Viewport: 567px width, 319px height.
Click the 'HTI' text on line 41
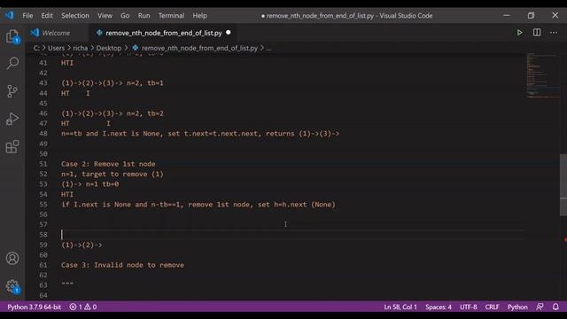pyautogui.click(x=67, y=63)
